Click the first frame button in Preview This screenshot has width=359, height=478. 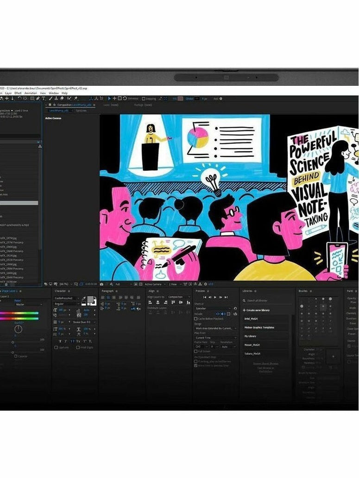coord(204,297)
